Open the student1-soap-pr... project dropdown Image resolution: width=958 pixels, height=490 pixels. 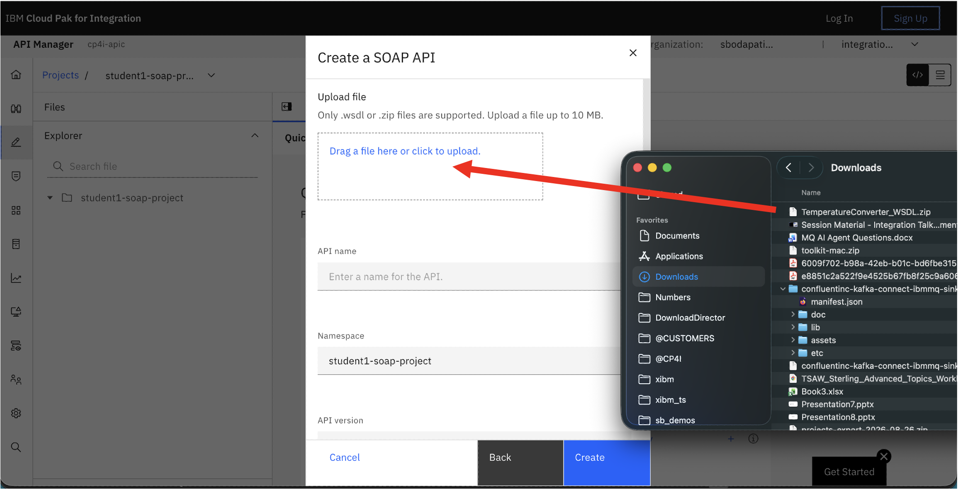click(x=160, y=76)
